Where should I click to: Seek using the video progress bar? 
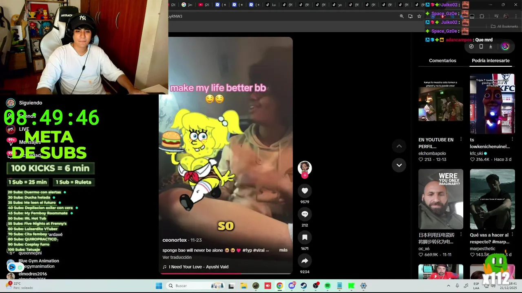tap(226, 273)
